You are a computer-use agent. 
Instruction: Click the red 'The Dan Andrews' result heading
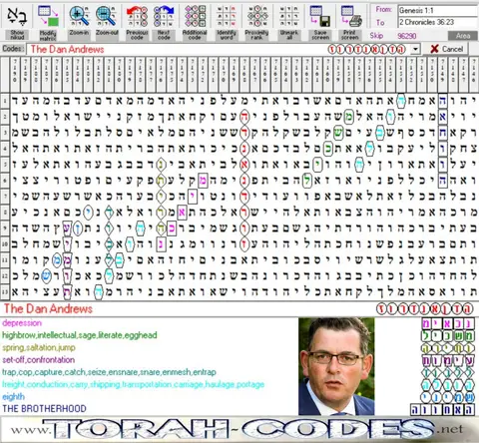pos(48,309)
